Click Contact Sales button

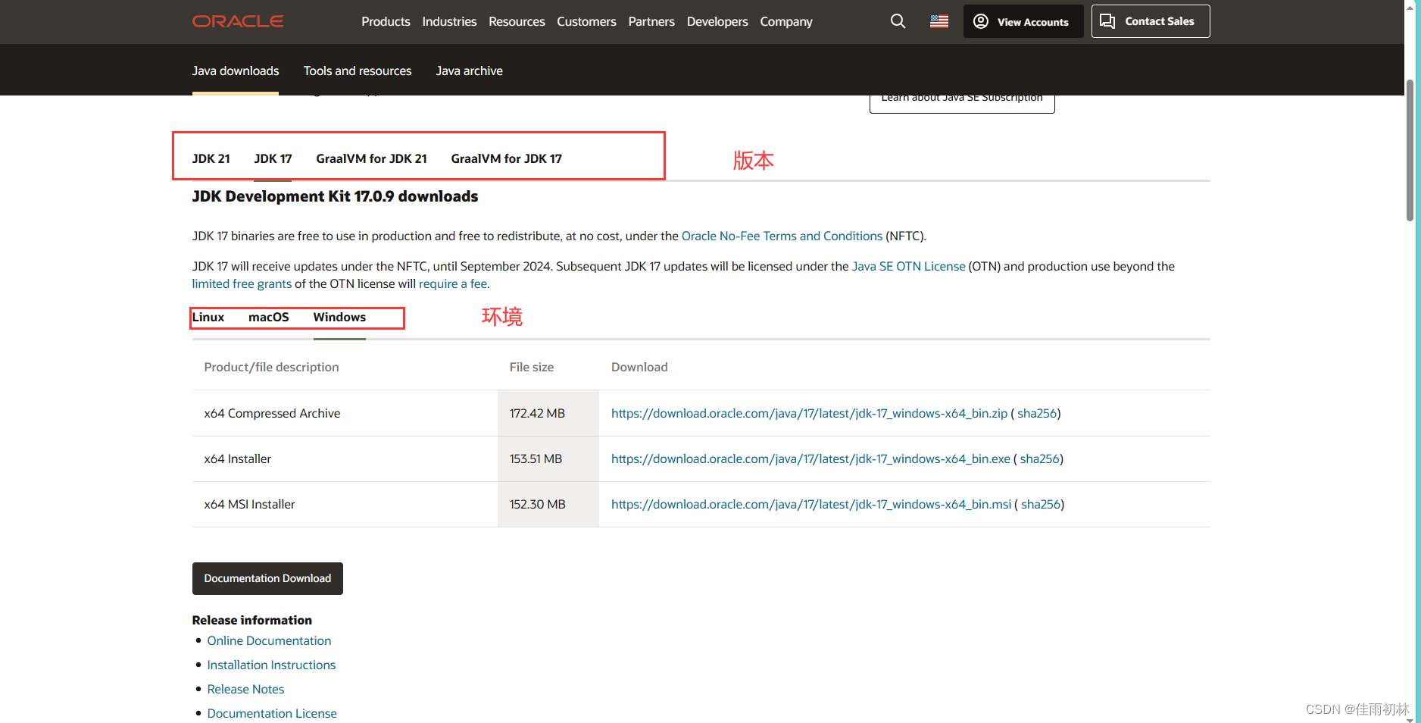(1150, 21)
